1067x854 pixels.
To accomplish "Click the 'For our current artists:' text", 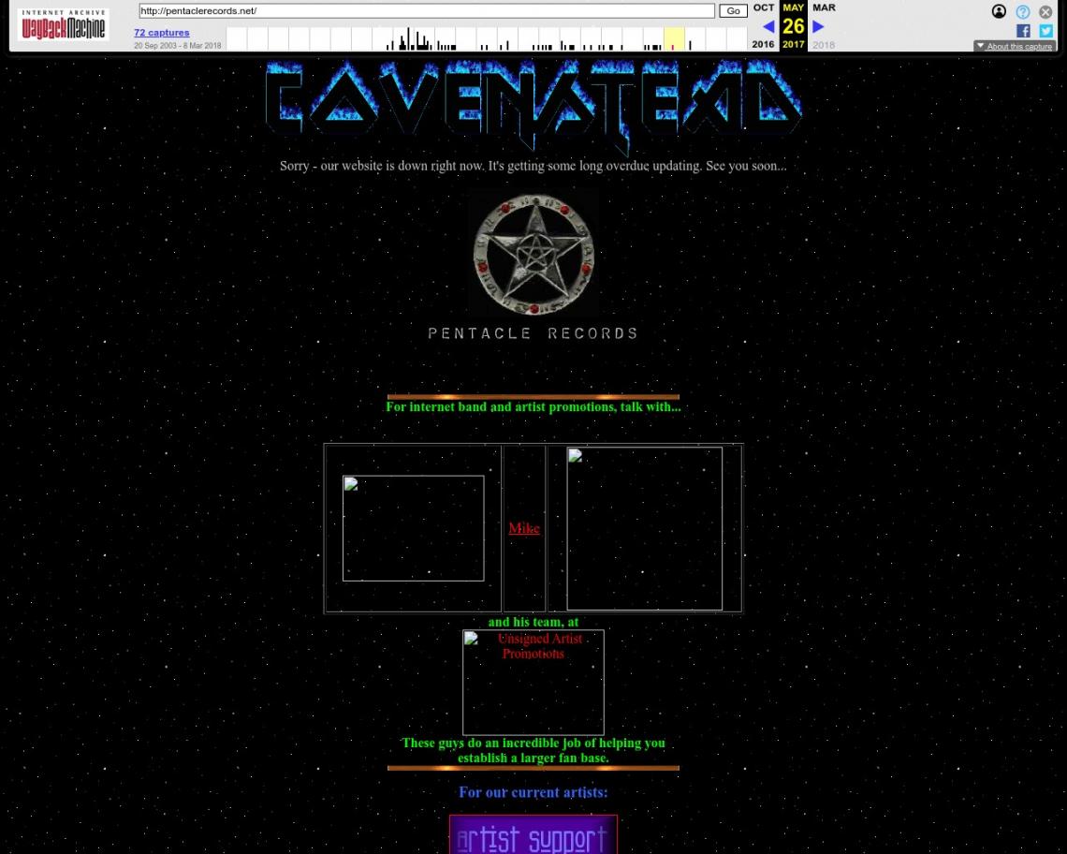I will coord(533,792).
